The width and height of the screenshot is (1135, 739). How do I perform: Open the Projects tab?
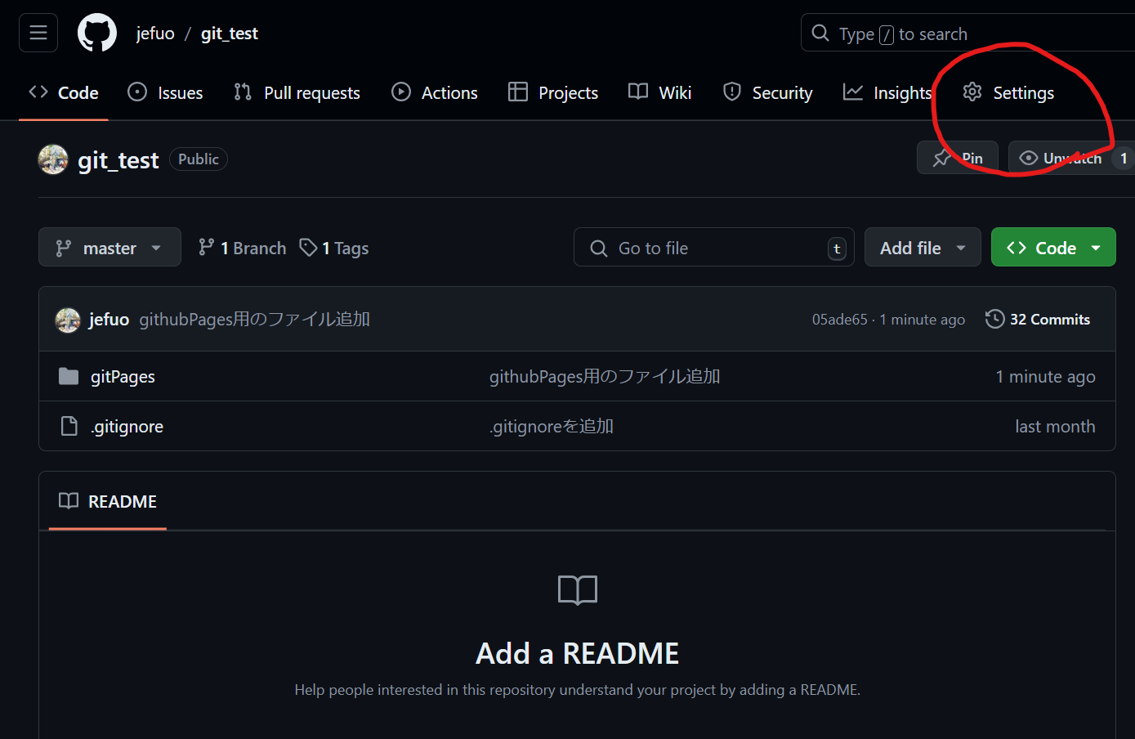click(553, 93)
